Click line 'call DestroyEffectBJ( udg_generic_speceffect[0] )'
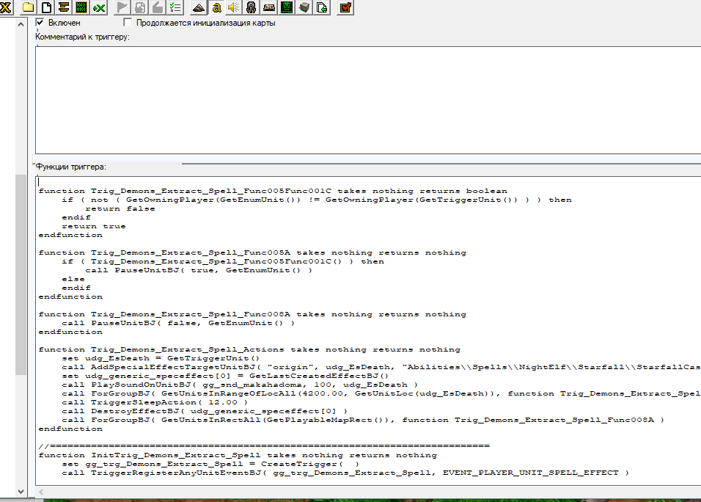701x502 pixels. tap(205, 411)
